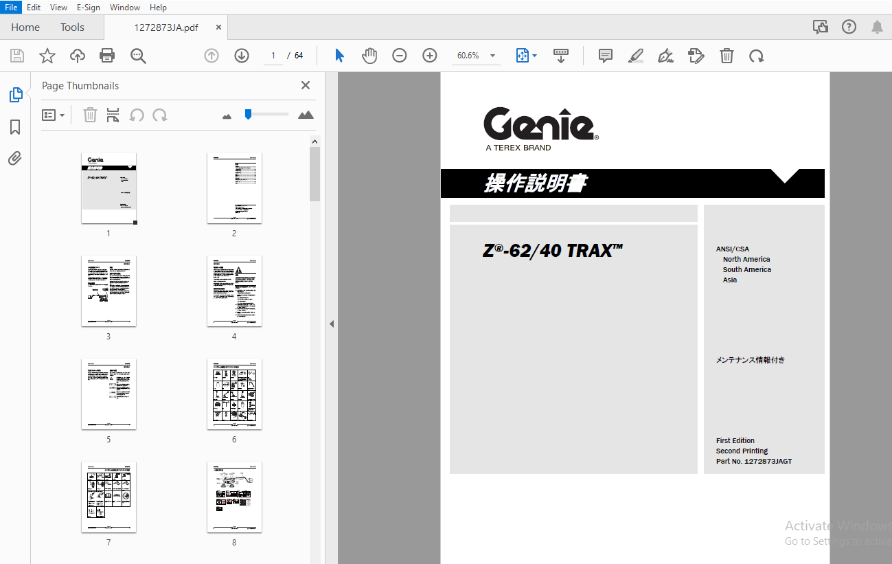This screenshot has width=892, height=564.
Task: Select the page 7 thumbnail
Action: click(109, 497)
